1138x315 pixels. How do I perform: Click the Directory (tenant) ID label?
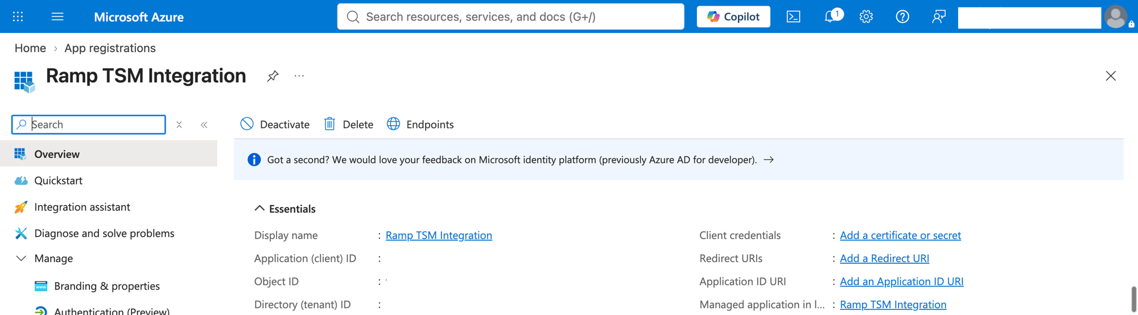pos(303,305)
